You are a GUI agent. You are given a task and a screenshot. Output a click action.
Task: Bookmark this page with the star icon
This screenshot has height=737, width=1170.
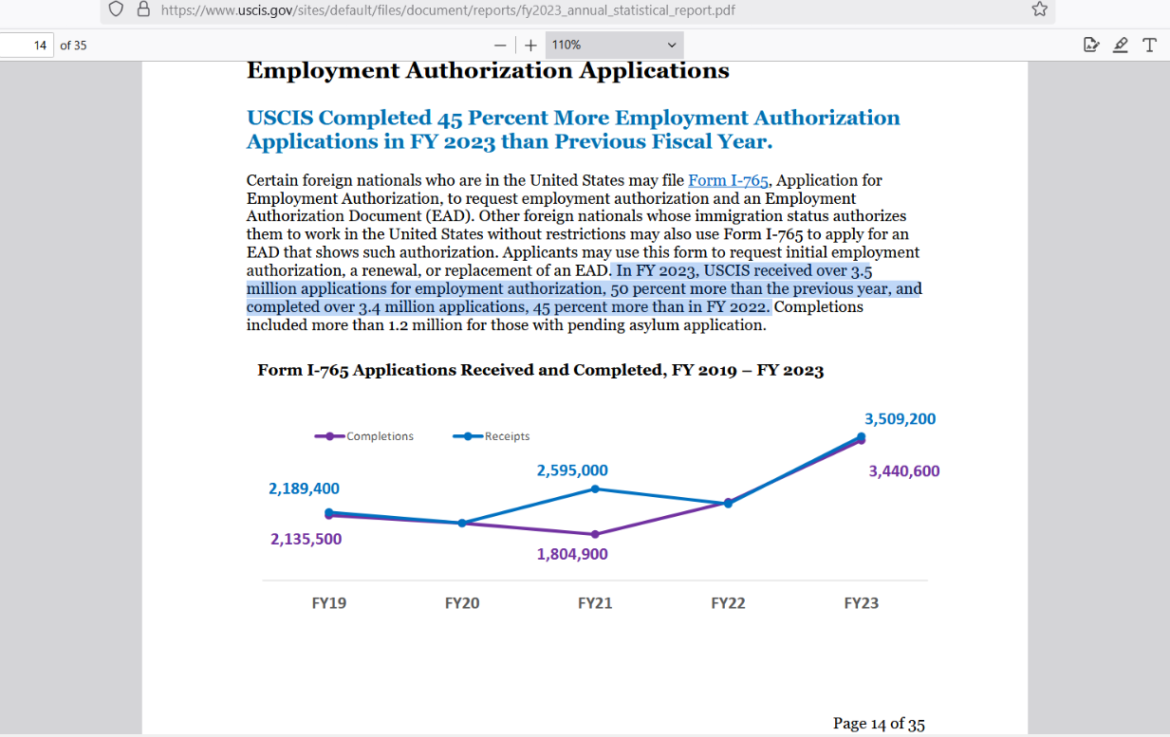(x=1039, y=9)
